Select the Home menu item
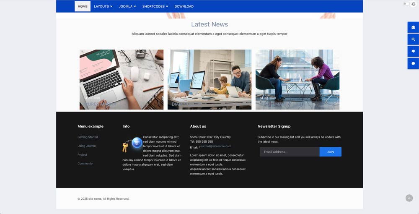 pos(83,6)
